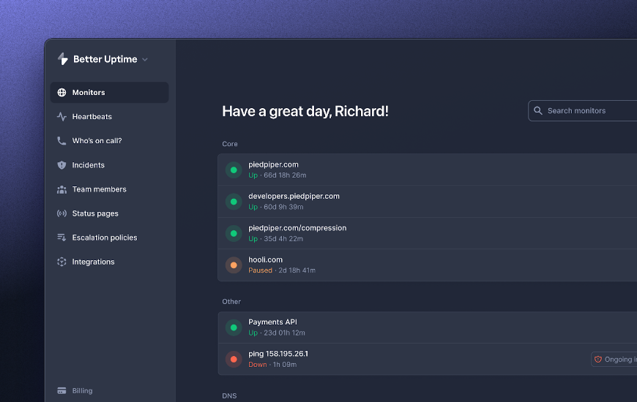Open the piedpiper.com monitor
Viewport: 637px width, 402px height.
pos(428,170)
